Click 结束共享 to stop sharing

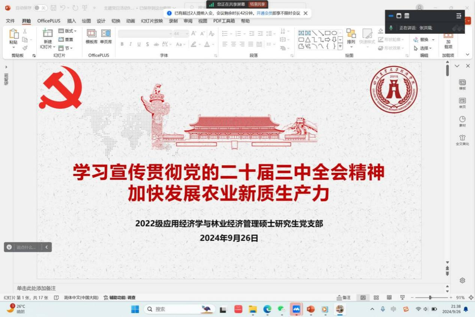tap(258, 4)
